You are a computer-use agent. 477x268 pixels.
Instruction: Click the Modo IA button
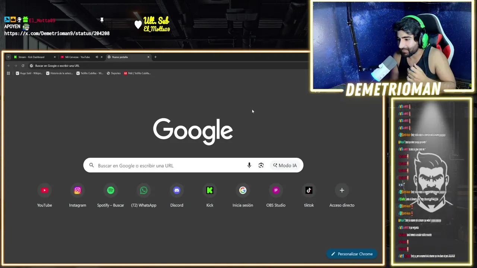[x=285, y=165]
